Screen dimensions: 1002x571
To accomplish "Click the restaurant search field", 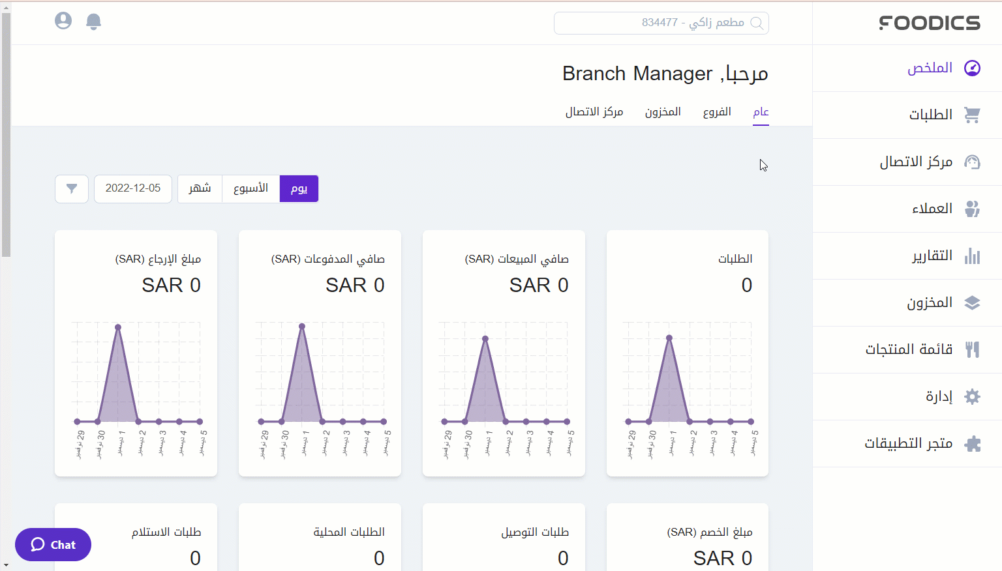I will coord(661,23).
